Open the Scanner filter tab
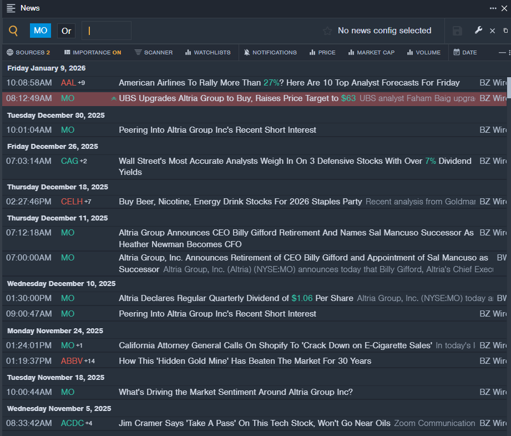Image resolution: width=511 pixels, height=436 pixels. tap(154, 53)
